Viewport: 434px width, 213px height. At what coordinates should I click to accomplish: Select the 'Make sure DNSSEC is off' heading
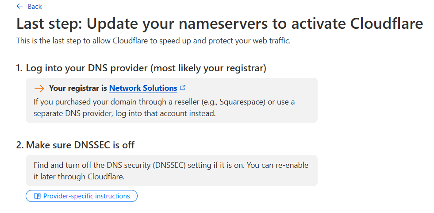75,145
